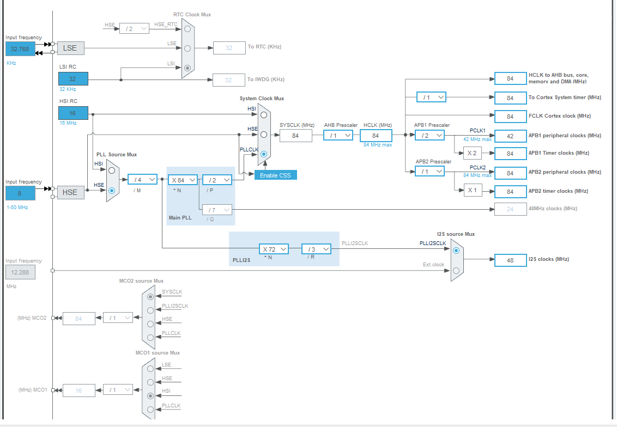
Task: Open the AHB Prescaler dropdown
Action: (x=338, y=135)
